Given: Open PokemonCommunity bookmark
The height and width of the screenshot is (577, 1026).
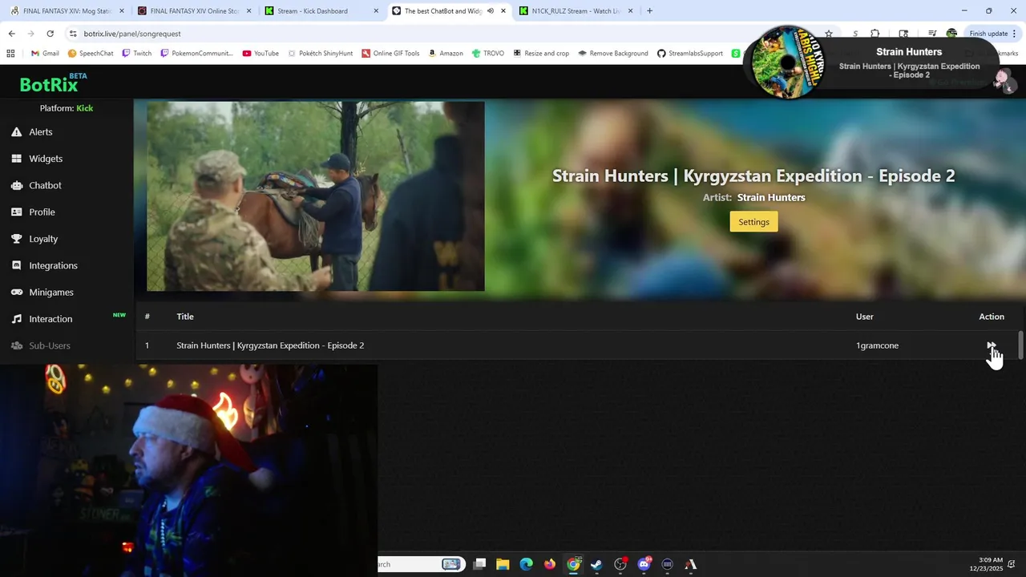Looking at the screenshot, I should click(196, 54).
